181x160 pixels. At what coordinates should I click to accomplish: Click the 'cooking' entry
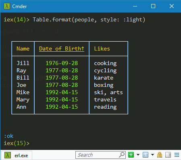(105, 63)
